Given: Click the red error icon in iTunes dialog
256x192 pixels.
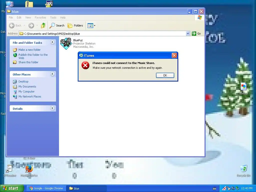Looking at the screenshot, I should pos(85,65).
